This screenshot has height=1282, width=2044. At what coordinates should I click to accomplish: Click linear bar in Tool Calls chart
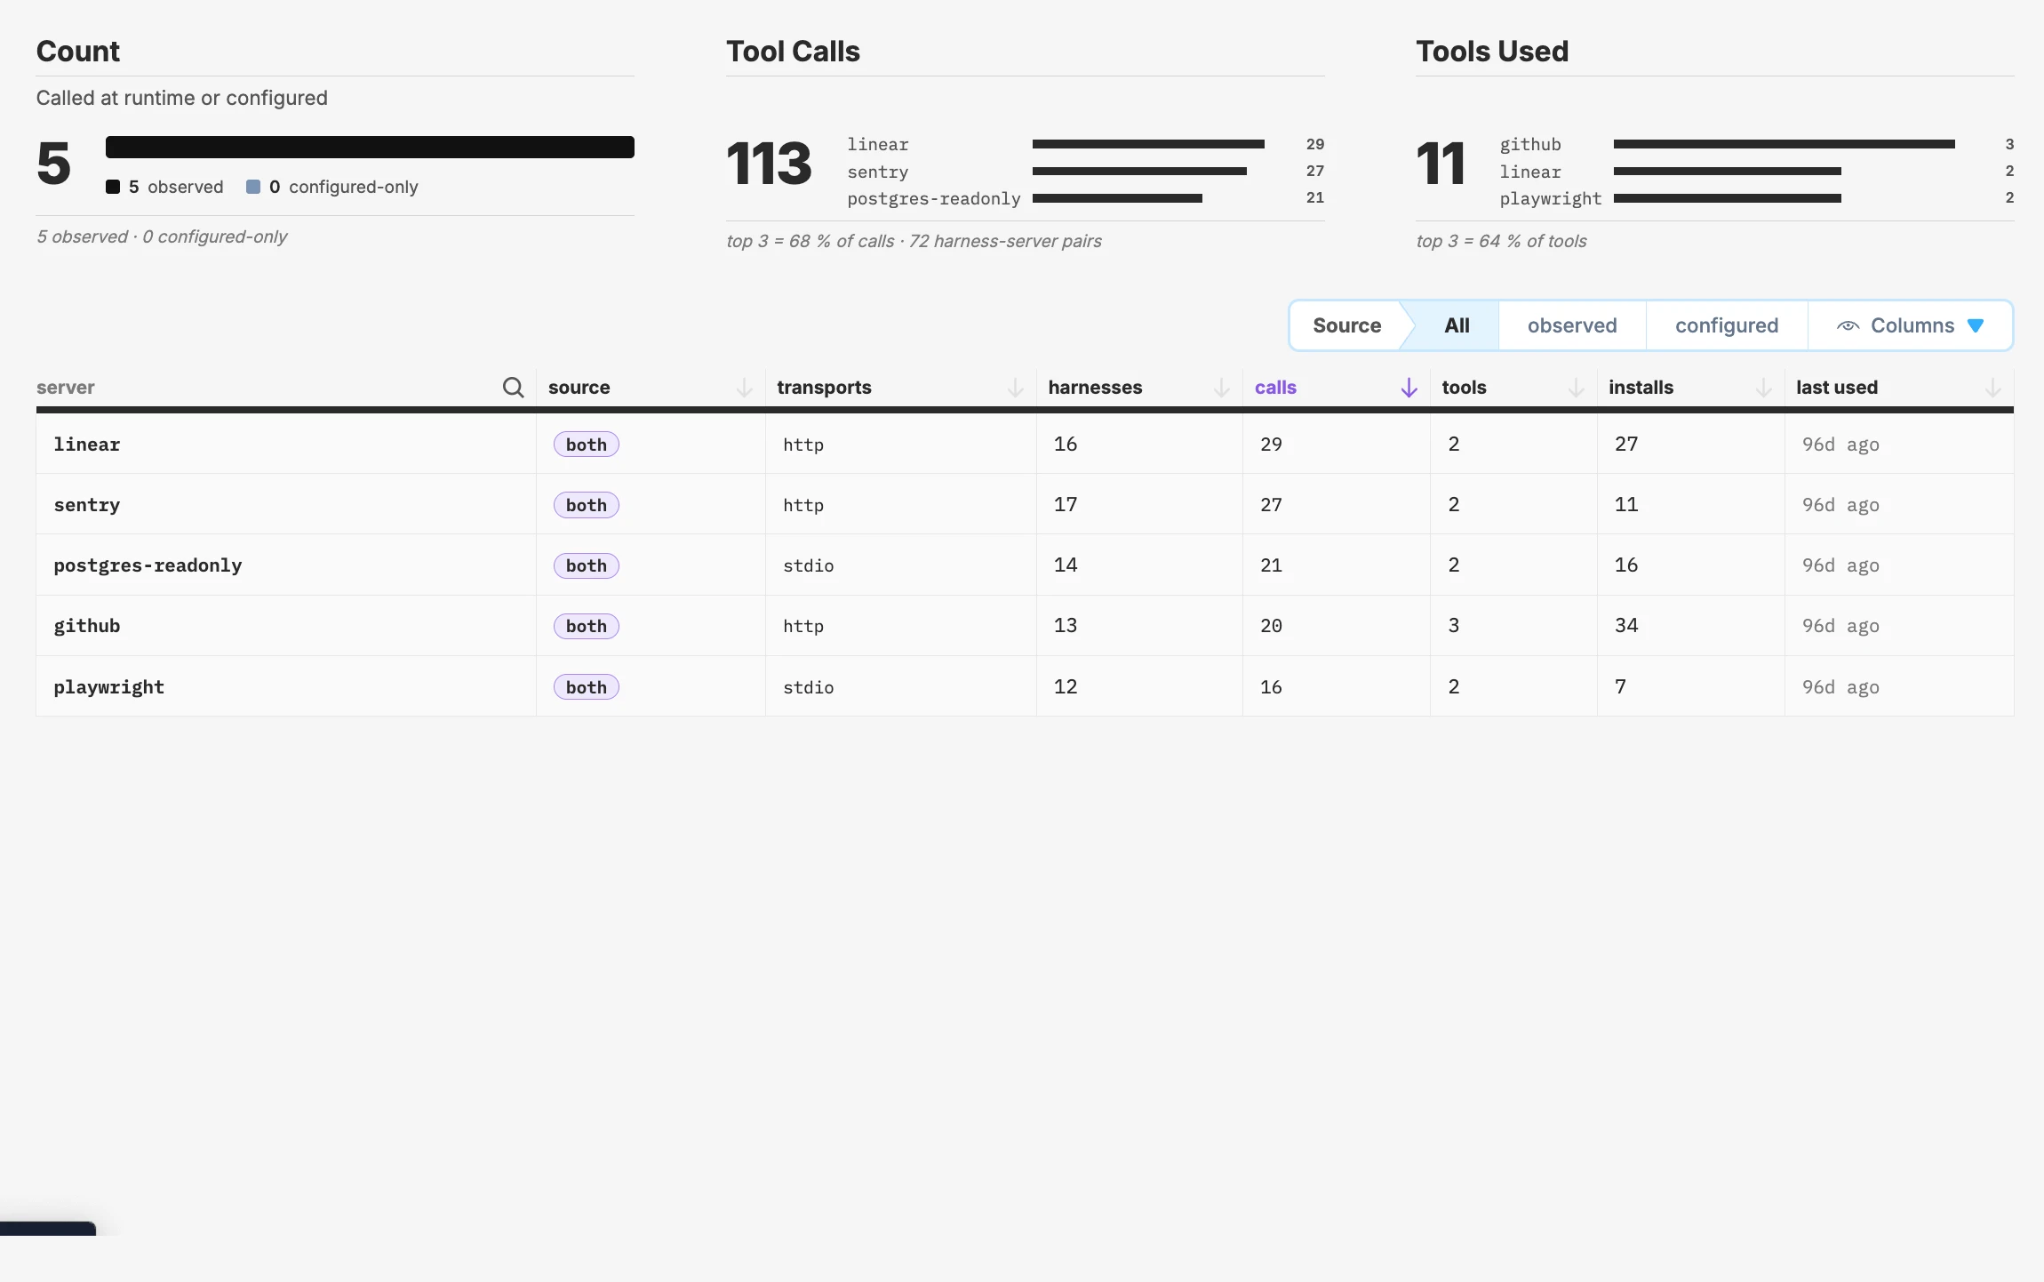pos(1148,144)
